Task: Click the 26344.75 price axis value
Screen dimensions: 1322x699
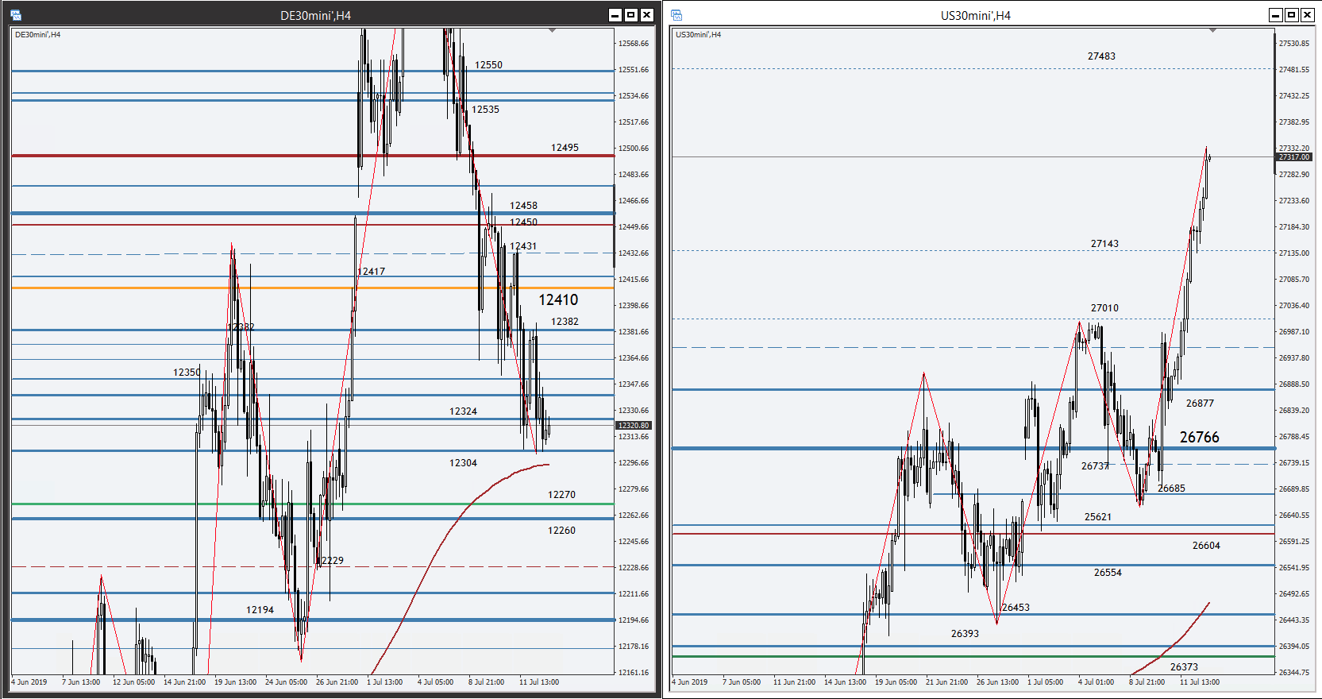Action: [x=1294, y=673]
